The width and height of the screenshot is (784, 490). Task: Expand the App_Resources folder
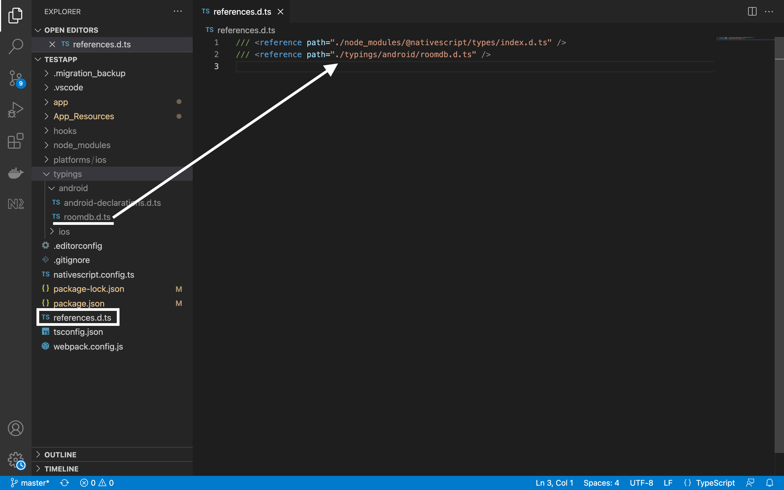pos(112,116)
